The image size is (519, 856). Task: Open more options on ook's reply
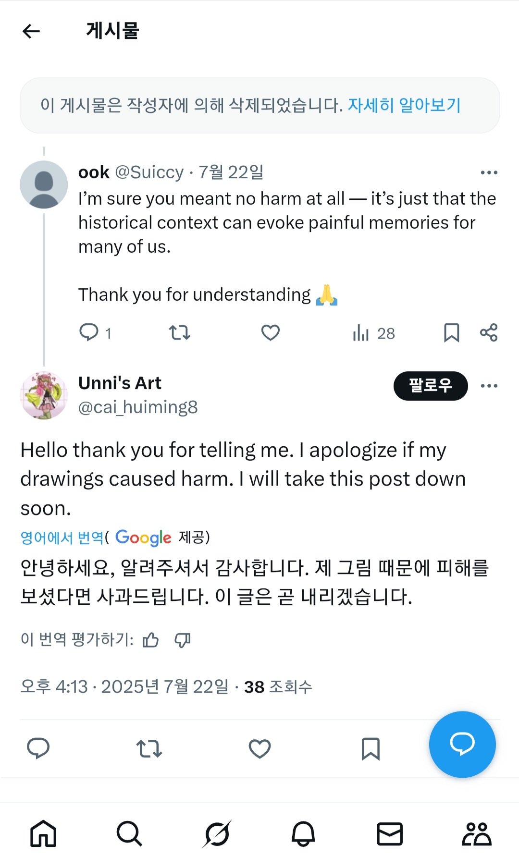tap(489, 172)
